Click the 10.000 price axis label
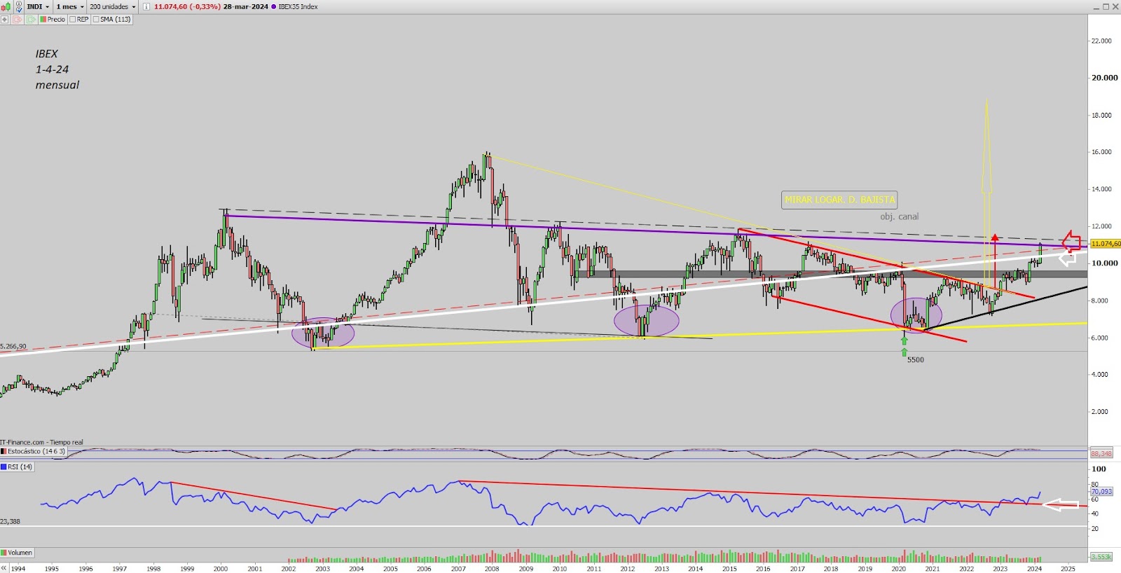Viewport: 1121px width, 573px height. click(x=1105, y=263)
